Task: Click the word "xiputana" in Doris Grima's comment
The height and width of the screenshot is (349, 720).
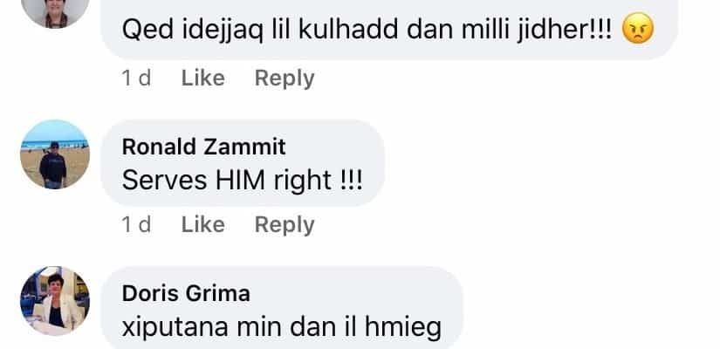Action: pyautogui.click(x=175, y=327)
